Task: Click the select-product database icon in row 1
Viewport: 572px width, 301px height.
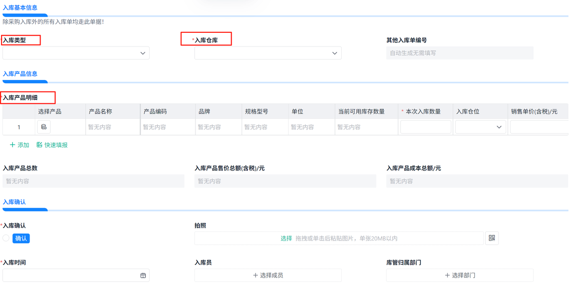Action: [x=44, y=127]
